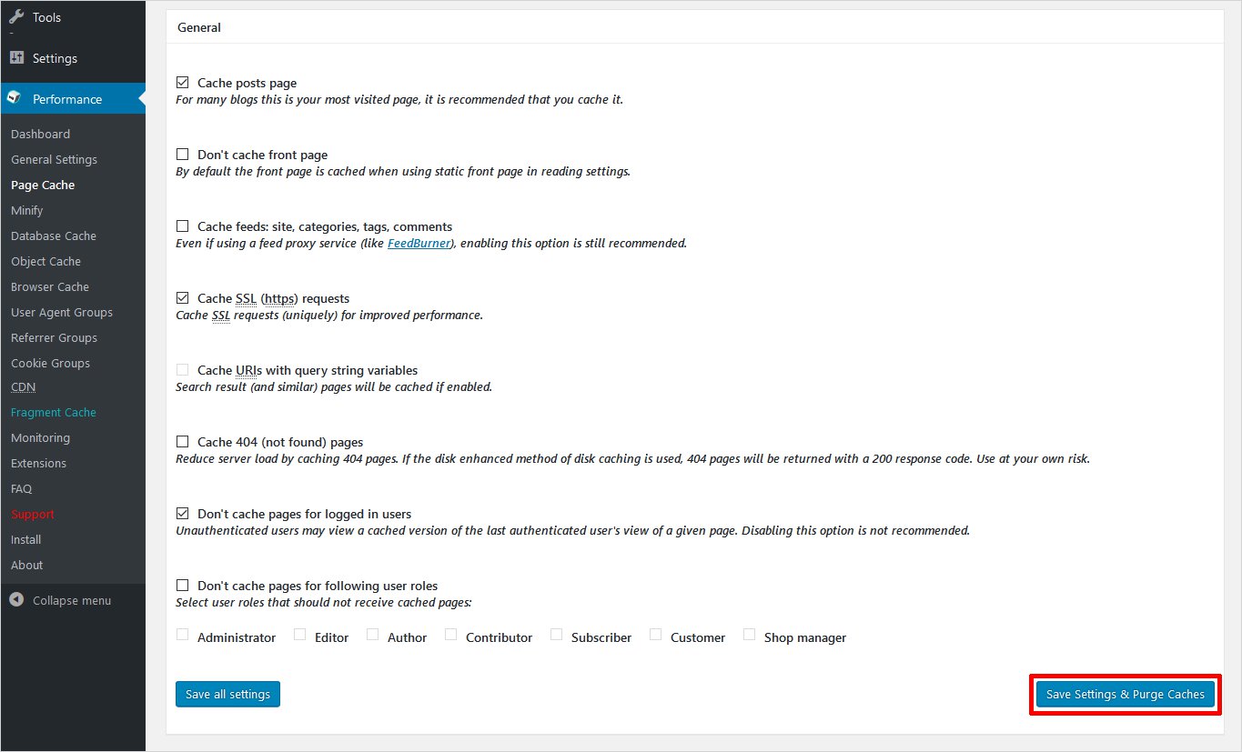Toggle Don't cache pages for logged in users
Screen dimensions: 1242x752
pyautogui.click(x=182, y=514)
